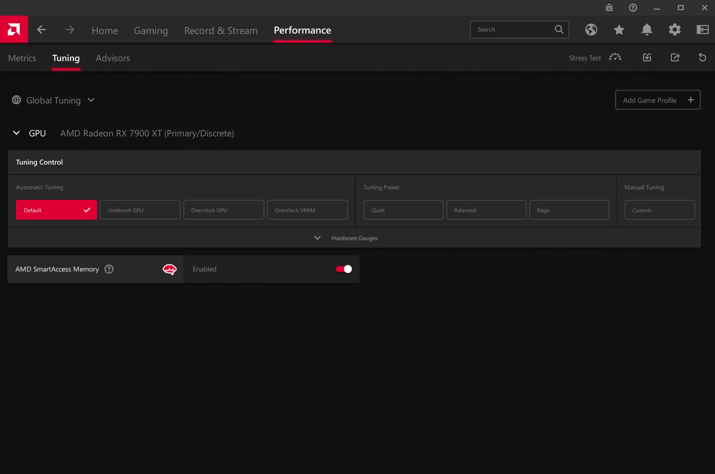This screenshot has width=715, height=474.
Task: Click the SmartAccess Memory brain icon
Action: pos(170,269)
